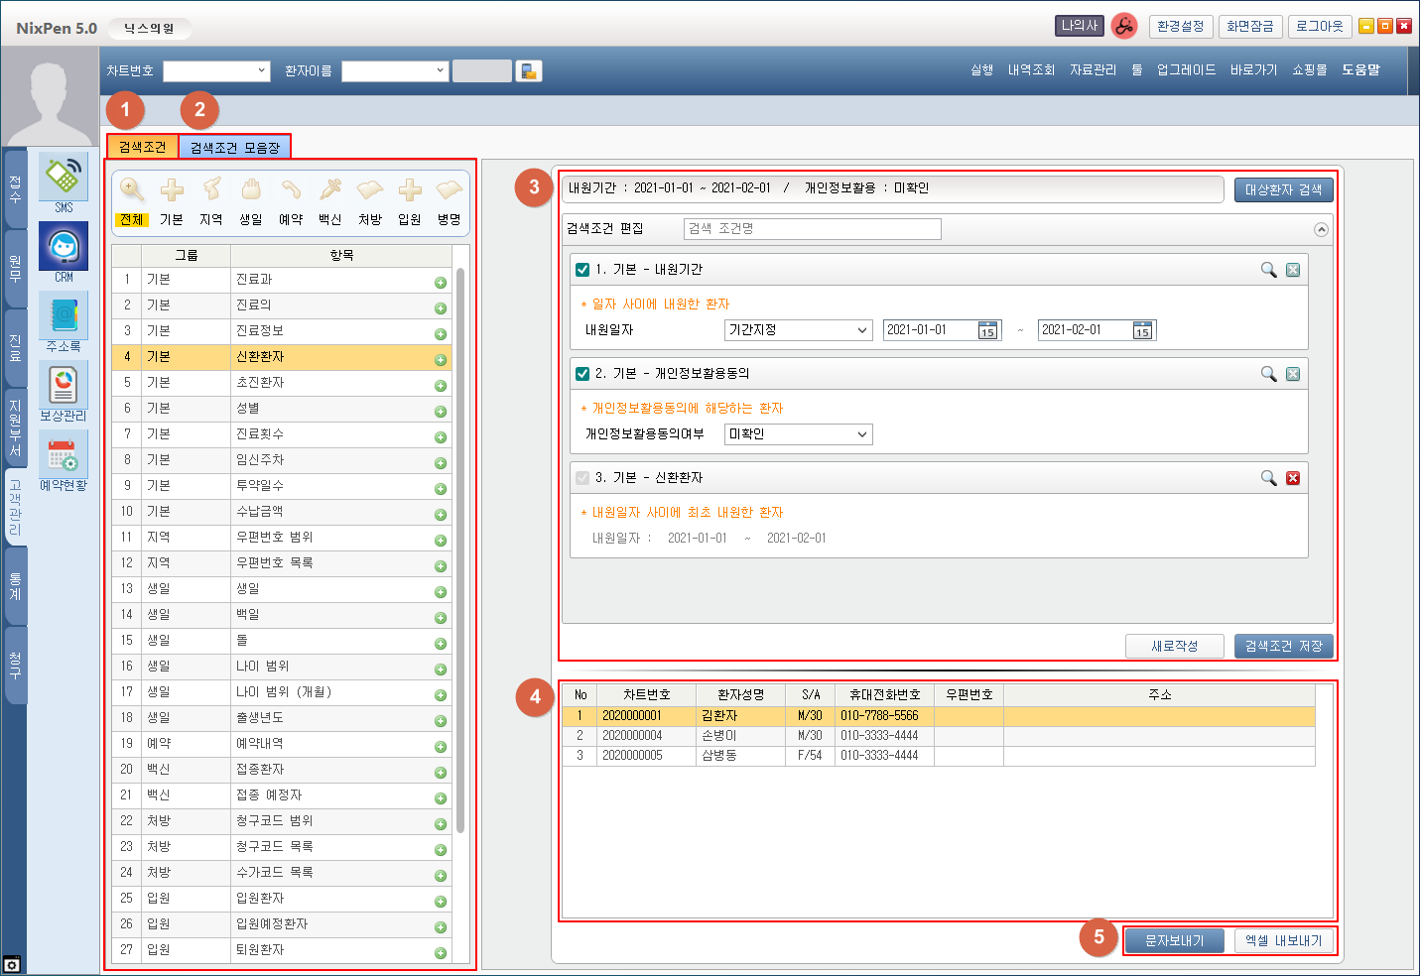Open the 보상관리 icon
The height and width of the screenshot is (976, 1420).
coord(64,387)
